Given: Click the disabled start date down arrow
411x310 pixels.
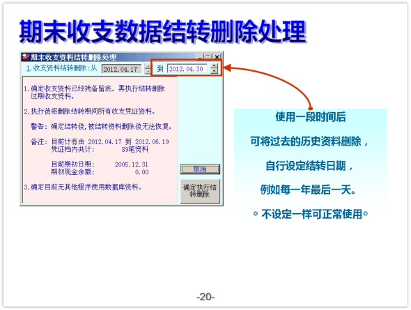Looking at the screenshot, I should tap(148, 71).
